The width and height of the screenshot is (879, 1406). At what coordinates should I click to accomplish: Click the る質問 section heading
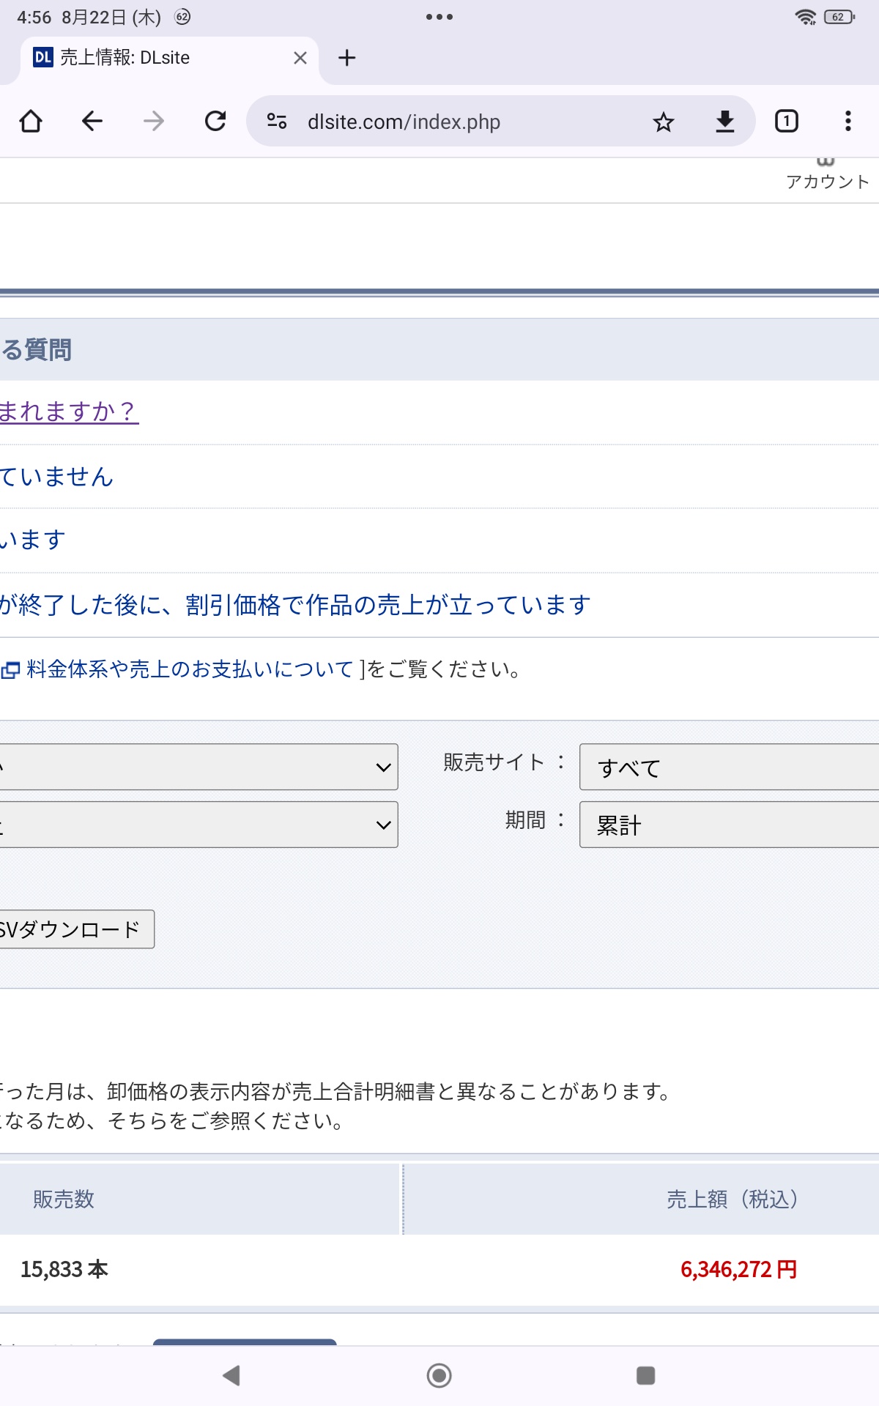[x=36, y=350]
